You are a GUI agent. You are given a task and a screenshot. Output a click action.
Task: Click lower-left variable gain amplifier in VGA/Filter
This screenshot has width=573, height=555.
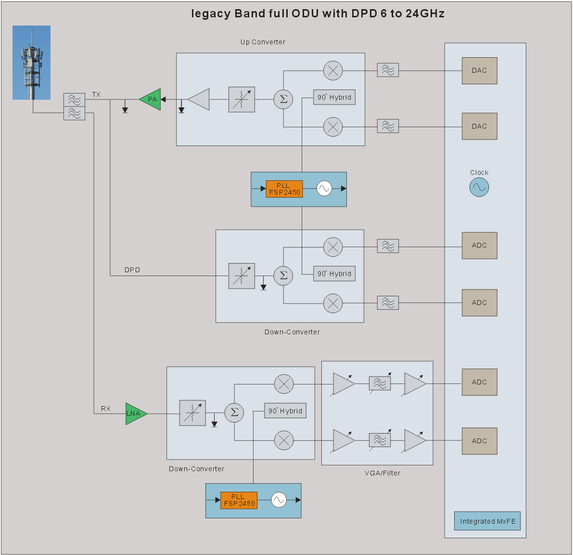(x=343, y=441)
